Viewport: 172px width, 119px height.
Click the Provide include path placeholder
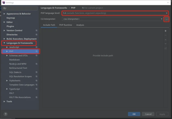point(103,55)
